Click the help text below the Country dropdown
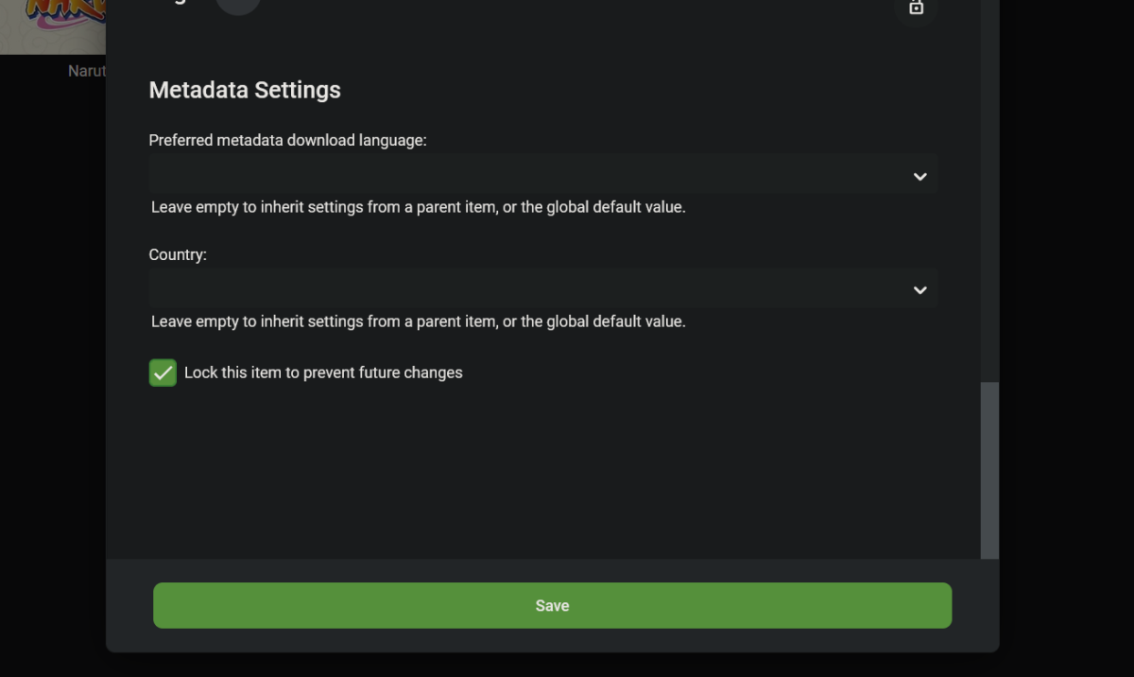1134x677 pixels. click(418, 321)
